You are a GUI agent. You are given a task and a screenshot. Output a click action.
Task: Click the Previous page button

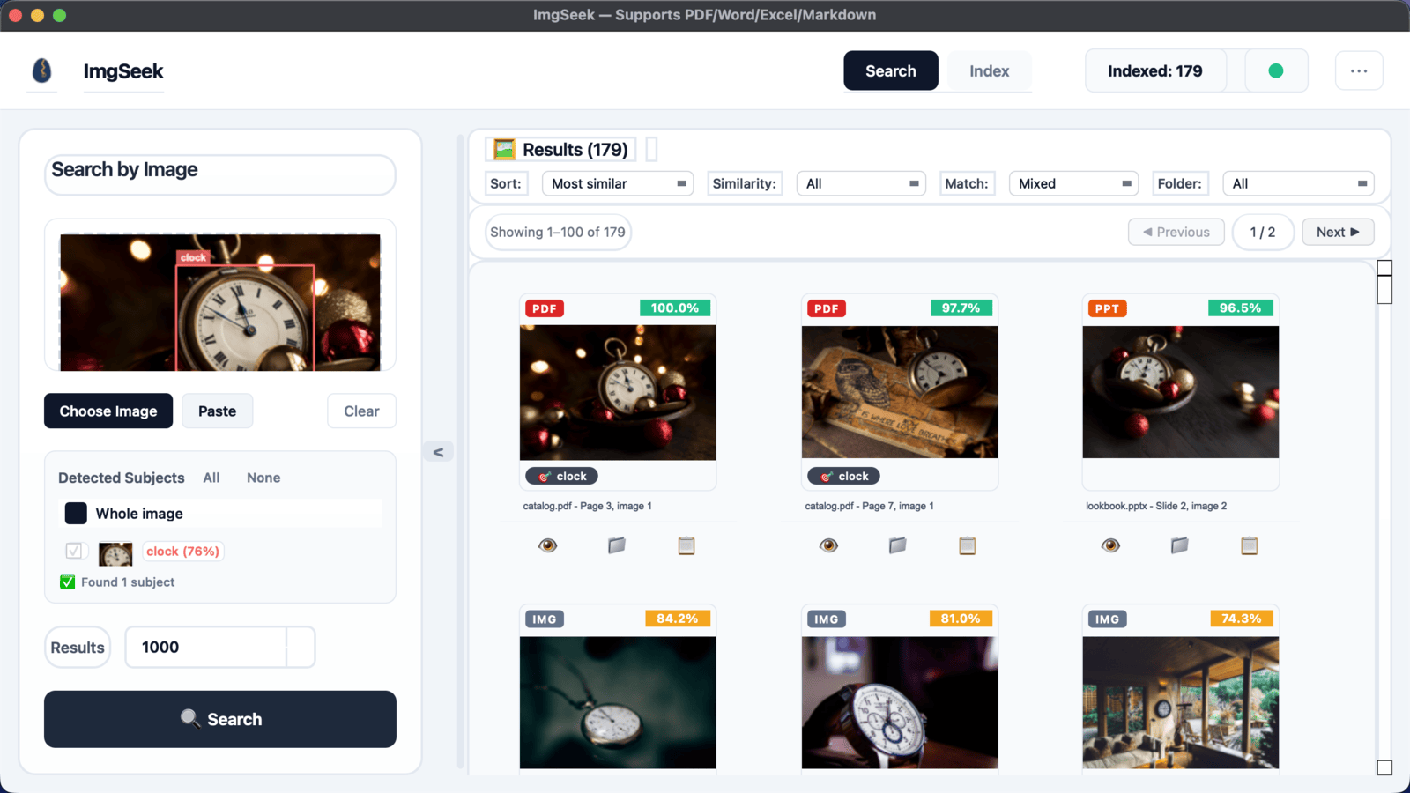point(1176,232)
